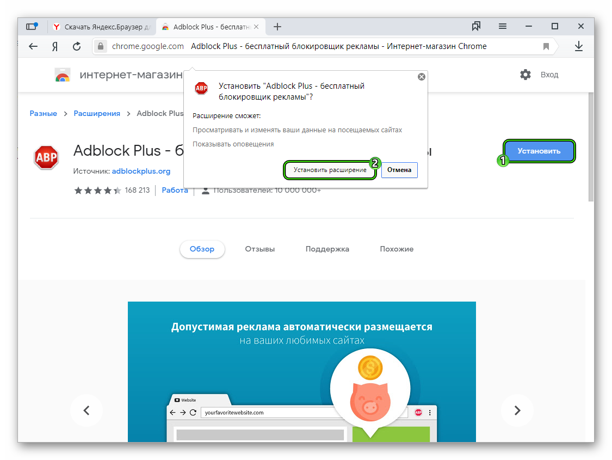Click the Расширение сможет: label in dialog

(x=226, y=116)
